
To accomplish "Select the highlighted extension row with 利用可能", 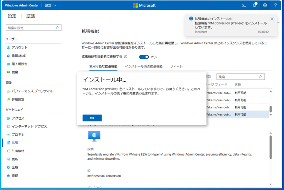I will [237, 114].
